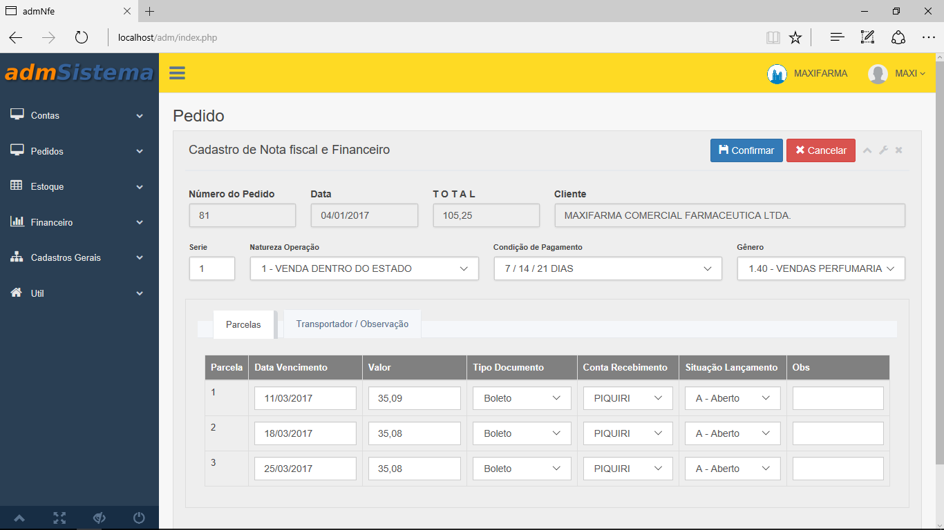Open the Gênero dropdown
The width and height of the screenshot is (944, 530).
[820, 268]
